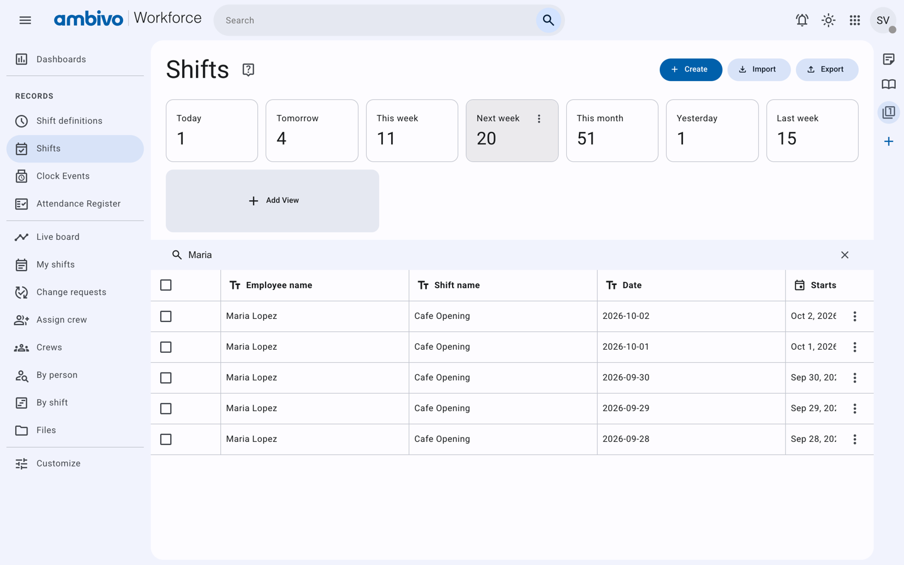Open the book guide icon
This screenshot has width=904, height=565.
pos(888,84)
